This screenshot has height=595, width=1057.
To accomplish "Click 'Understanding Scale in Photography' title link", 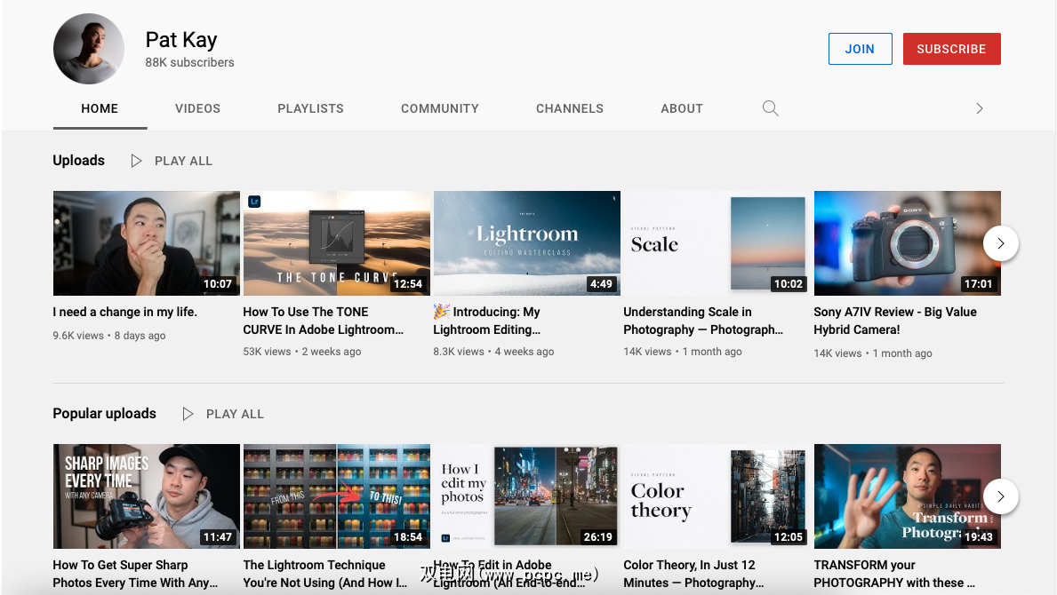I will pyautogui.click(x=702, y=321).
